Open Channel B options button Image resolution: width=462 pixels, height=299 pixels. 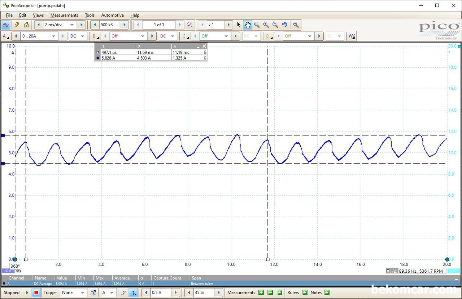(95, 36)
